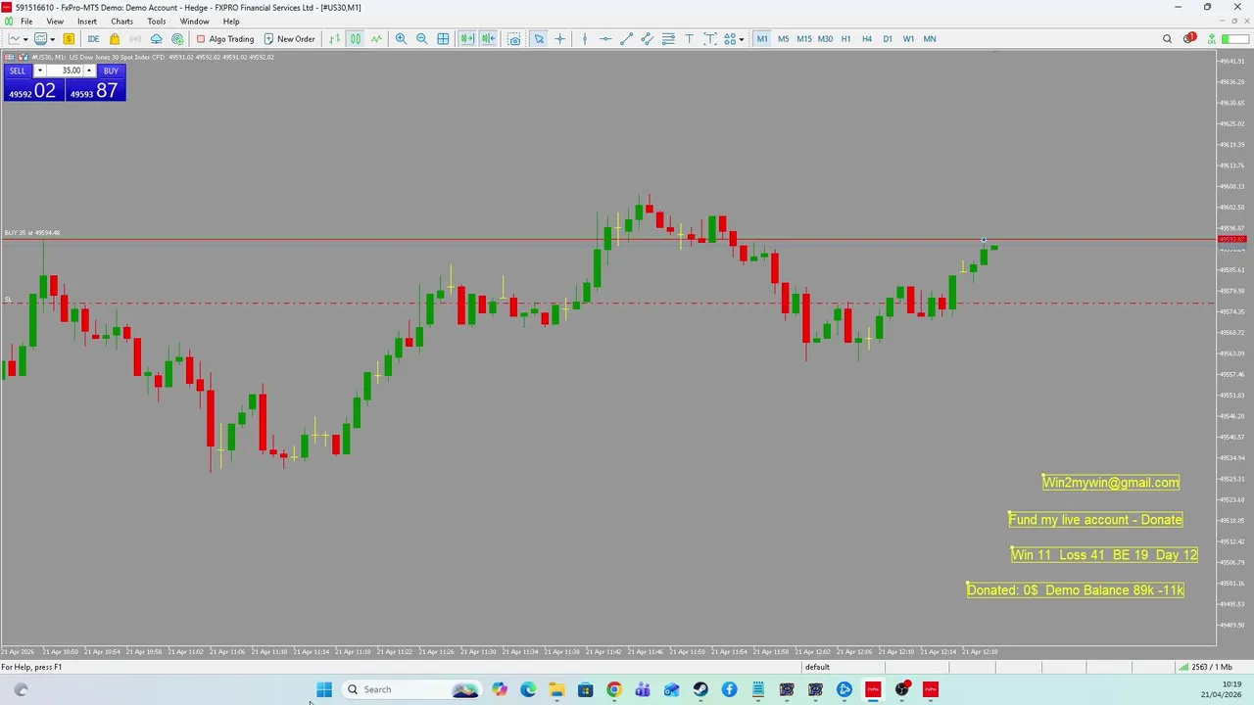The image size is (1254, 705).
Task: Open the Insert menu
Action: coord(87,22)
